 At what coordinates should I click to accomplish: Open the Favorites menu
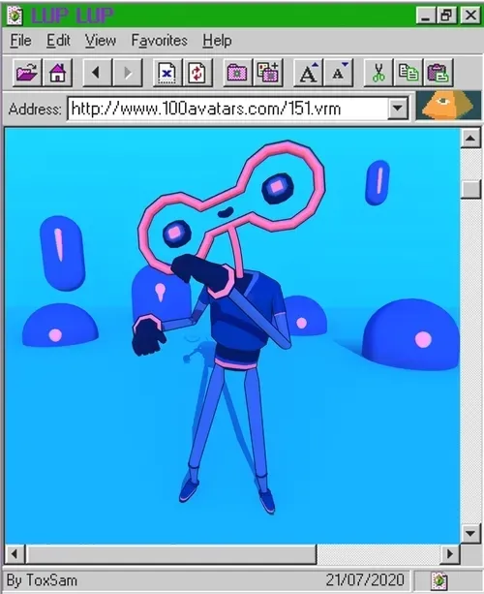(x=160, y=40)
